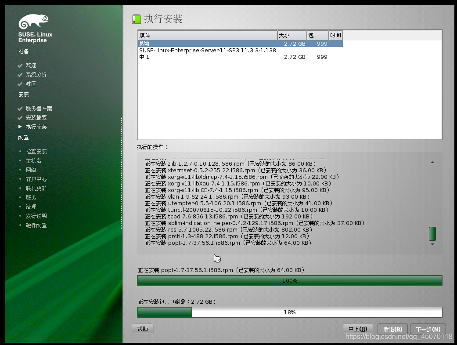Click the 检查安装 step in sidebar
457x345 pixels.
point(36,152)
